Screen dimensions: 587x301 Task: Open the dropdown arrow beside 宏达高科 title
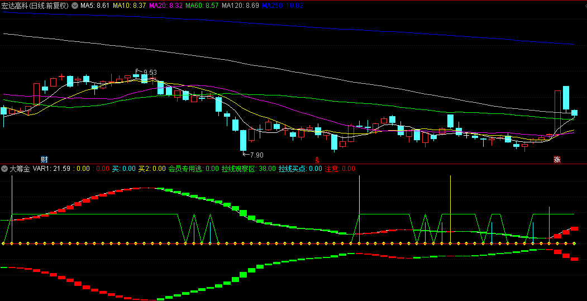[x=75, y=6]
